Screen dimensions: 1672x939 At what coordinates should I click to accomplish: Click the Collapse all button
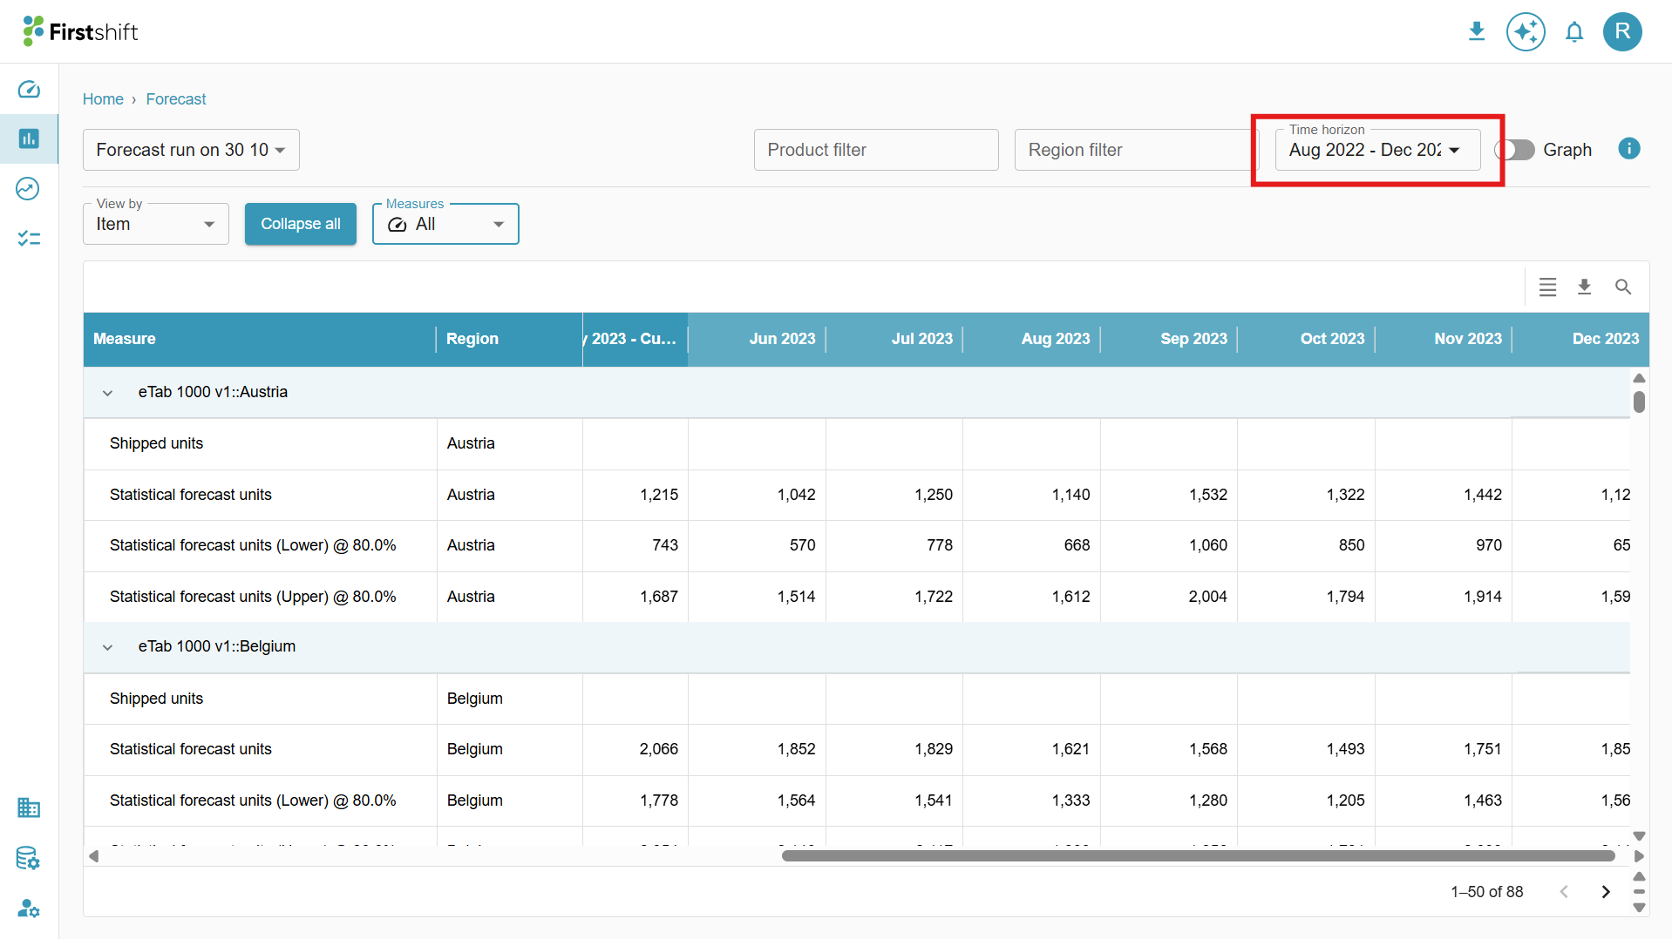[x=301, y=224]
